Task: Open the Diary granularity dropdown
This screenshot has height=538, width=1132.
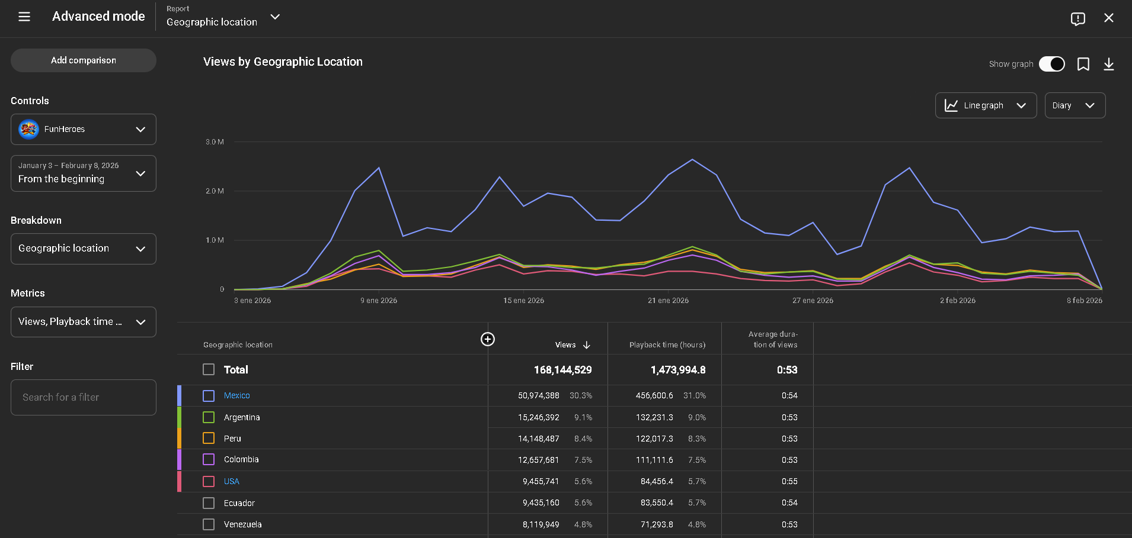Action: pyautogui.click(x=1074, y=105)
